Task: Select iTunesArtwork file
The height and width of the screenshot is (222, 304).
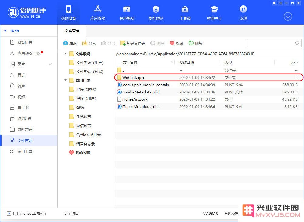Action: pos(209,99)
